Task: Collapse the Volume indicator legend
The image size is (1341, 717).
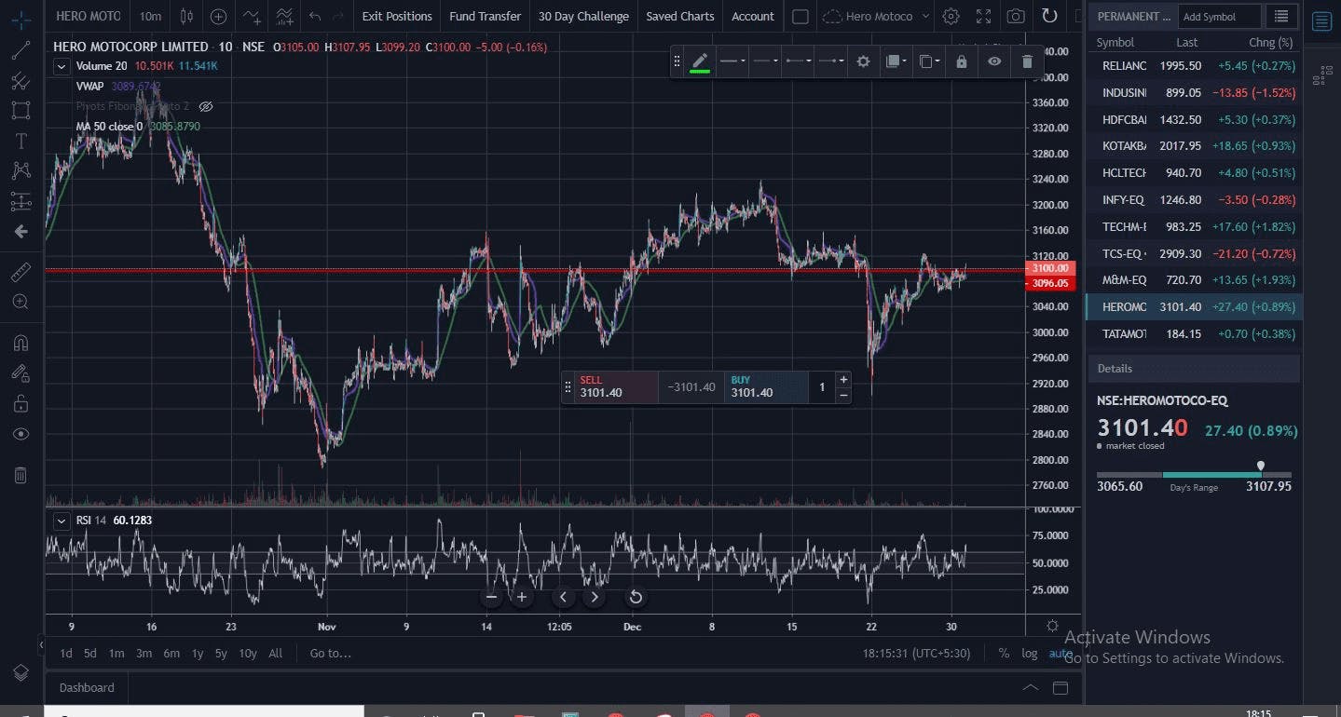Action: click(62, 66)
